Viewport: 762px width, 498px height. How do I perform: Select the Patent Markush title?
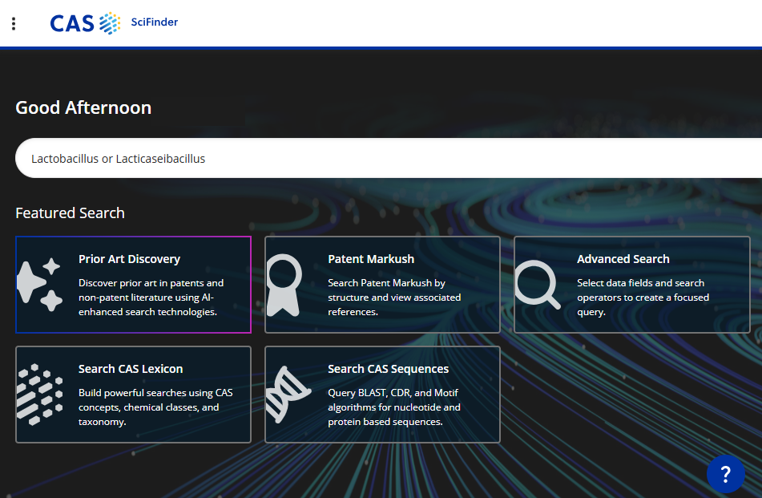[371, 259]
